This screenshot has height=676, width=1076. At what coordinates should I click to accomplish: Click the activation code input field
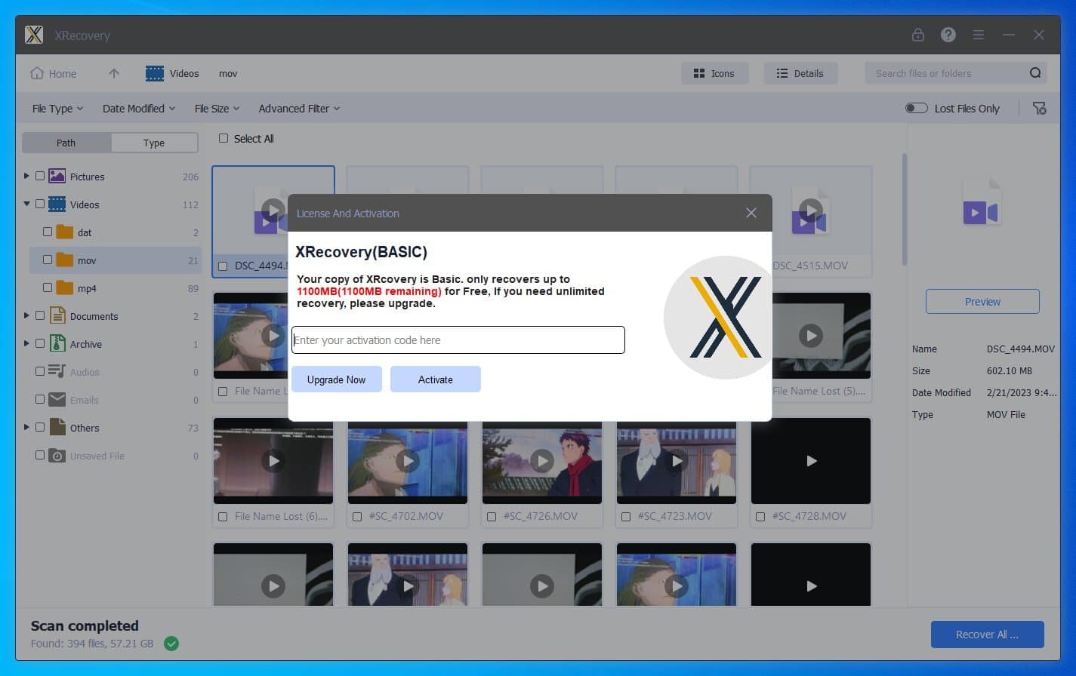pos(458,340)
